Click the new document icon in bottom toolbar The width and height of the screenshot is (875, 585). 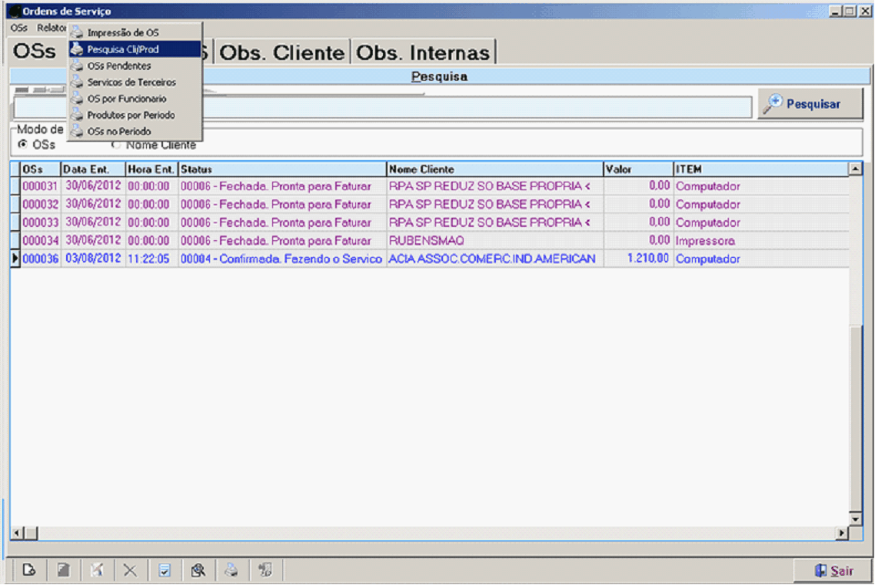29,570
